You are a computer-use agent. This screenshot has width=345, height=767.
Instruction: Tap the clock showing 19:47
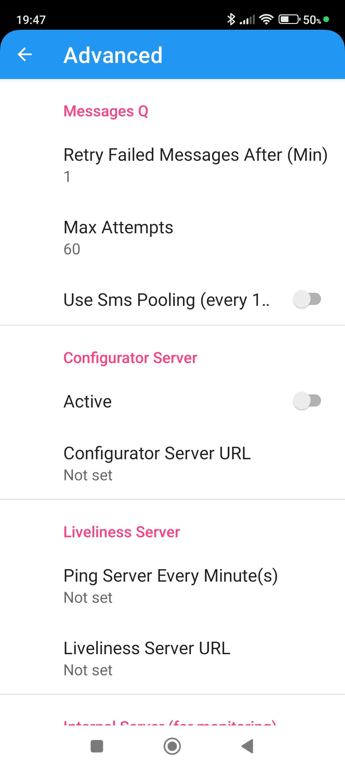click(31, 20)
